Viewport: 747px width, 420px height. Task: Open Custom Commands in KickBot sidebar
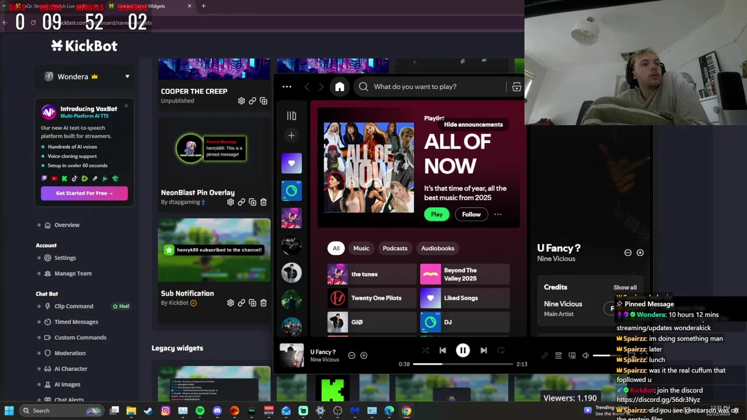[x=80, y=338]
